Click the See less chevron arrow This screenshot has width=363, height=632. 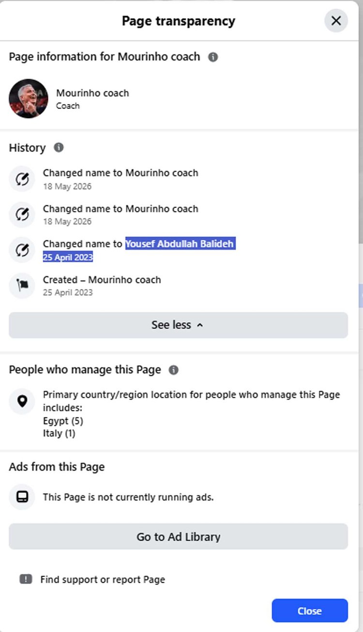click(x=200, y=325)
